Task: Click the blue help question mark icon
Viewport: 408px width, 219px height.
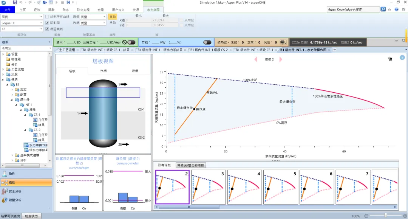Action: tap(396, 9)
